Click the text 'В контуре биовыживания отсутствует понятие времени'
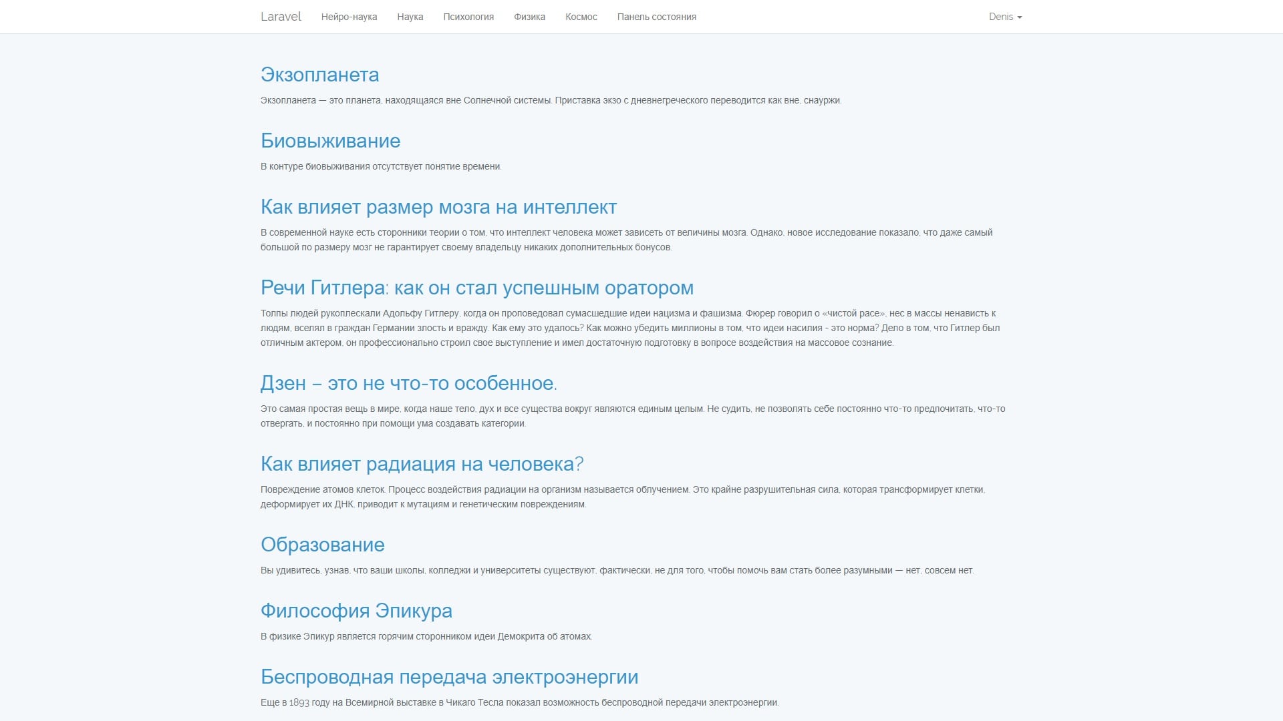The image size is (1283, 721). tap(380, 167)
